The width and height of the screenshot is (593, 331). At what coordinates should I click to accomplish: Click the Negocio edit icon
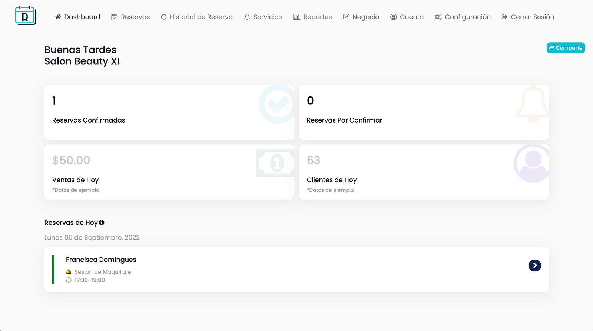coord(346,17)
